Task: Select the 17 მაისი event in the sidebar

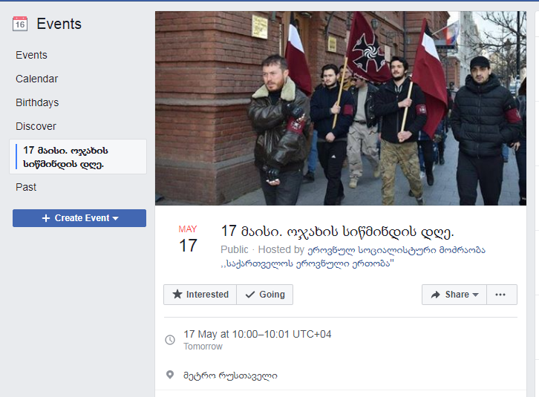Action: point(78,157)
